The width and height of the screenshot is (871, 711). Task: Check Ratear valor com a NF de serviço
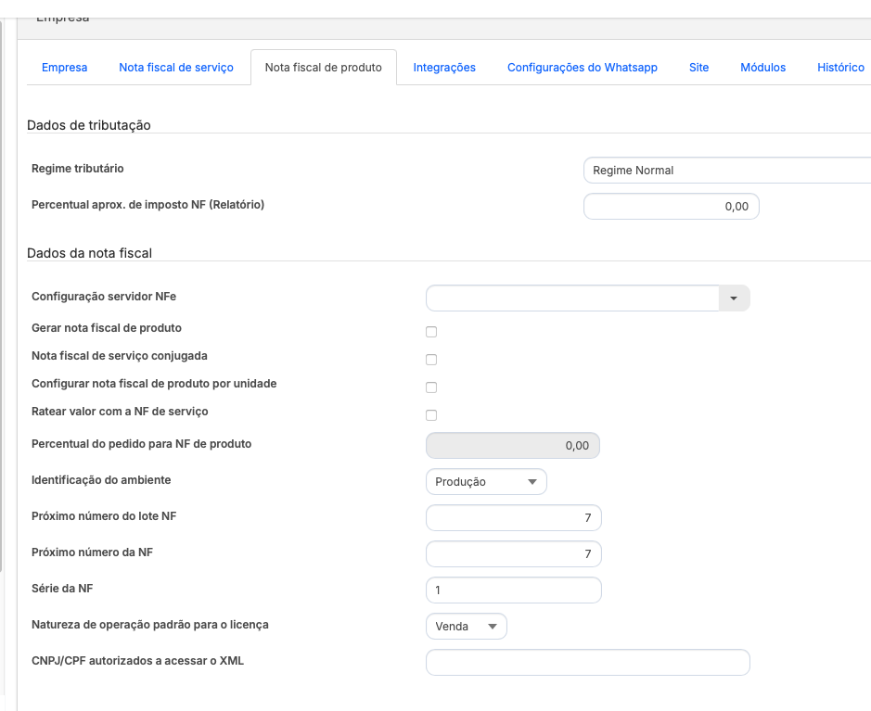click(x=430, y=415)
